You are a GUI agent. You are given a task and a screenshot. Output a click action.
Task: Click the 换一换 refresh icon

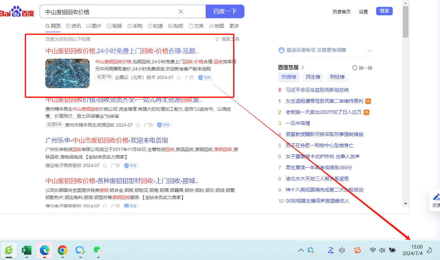click(355, 68)
